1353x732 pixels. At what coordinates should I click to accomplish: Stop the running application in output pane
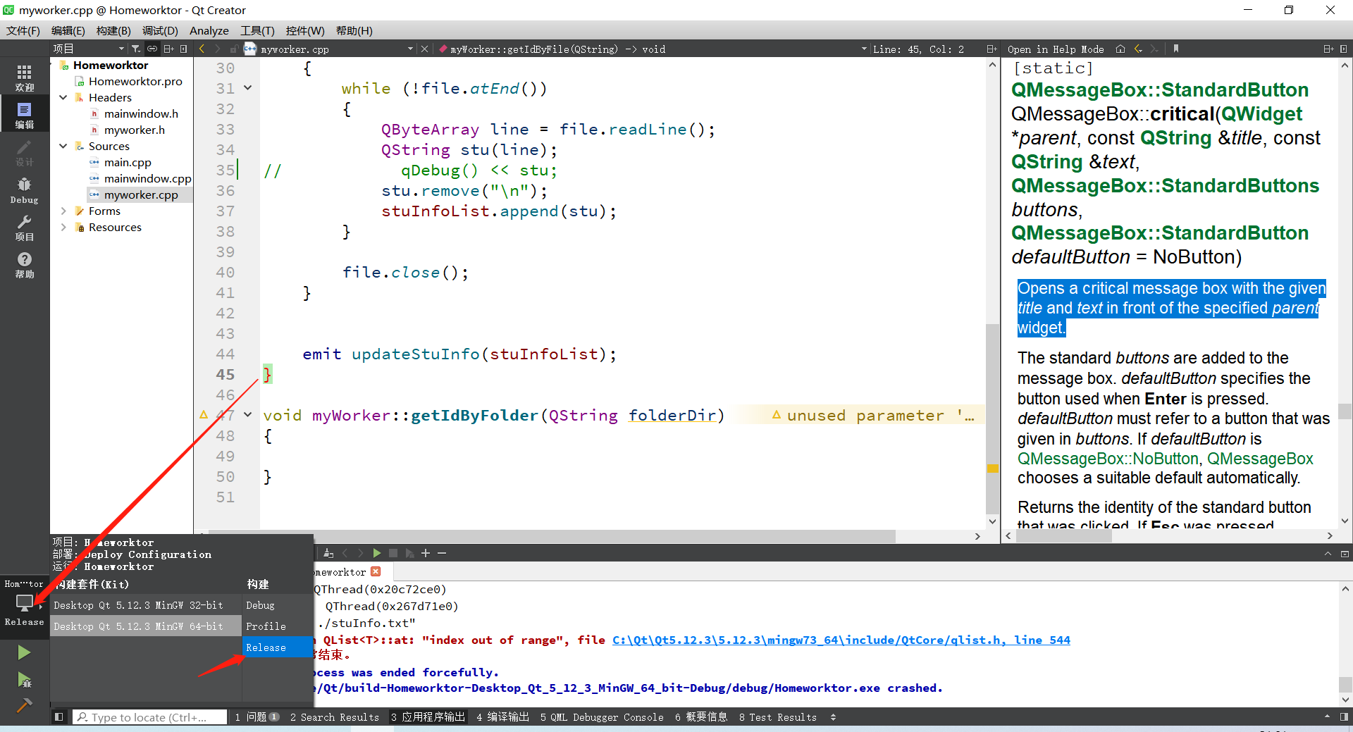point(393,553)
